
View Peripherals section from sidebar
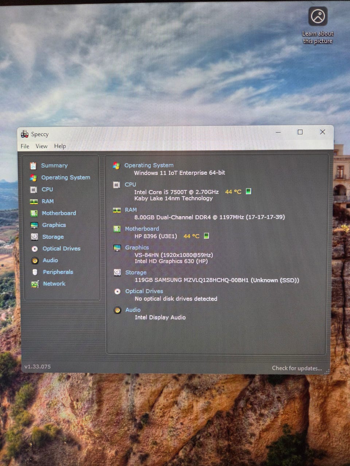click(58, 272)
